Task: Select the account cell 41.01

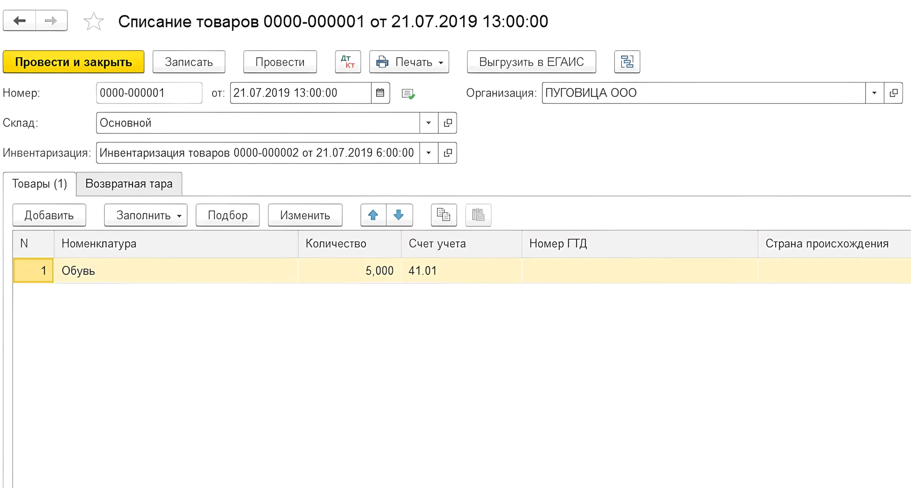Action: [462, 271]
